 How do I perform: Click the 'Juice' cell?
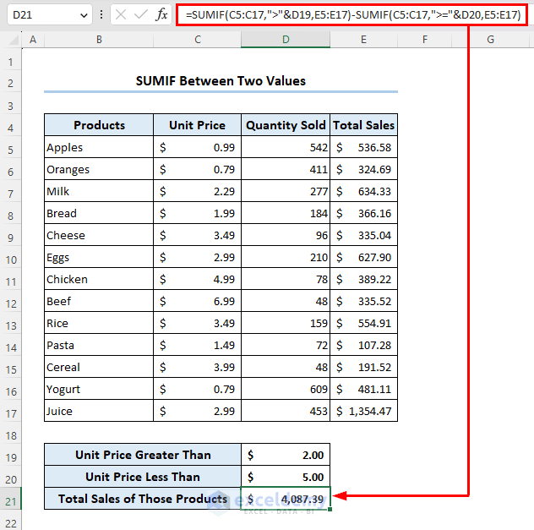coord(99,411)
